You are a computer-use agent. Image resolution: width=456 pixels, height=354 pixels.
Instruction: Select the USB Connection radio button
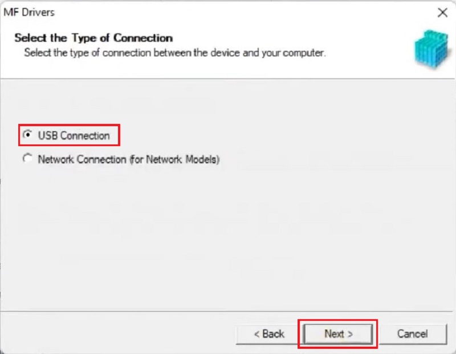(27, 135)
